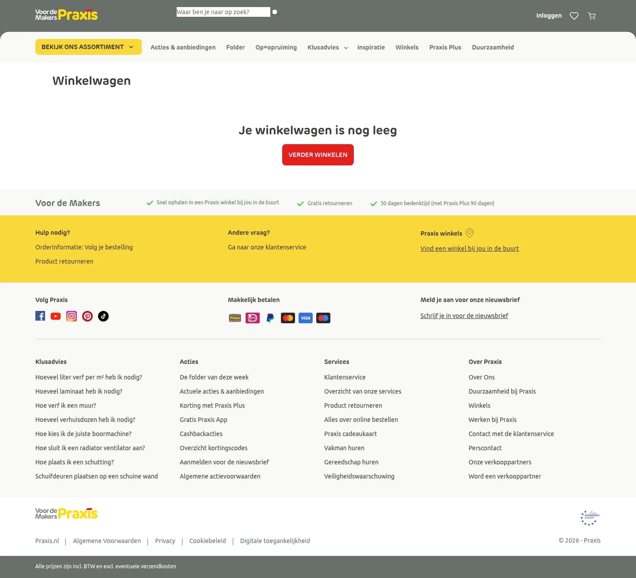
Task: Open the Vind een winkel bij jou link
Action: pyautogui.click(x=469, y=248)
